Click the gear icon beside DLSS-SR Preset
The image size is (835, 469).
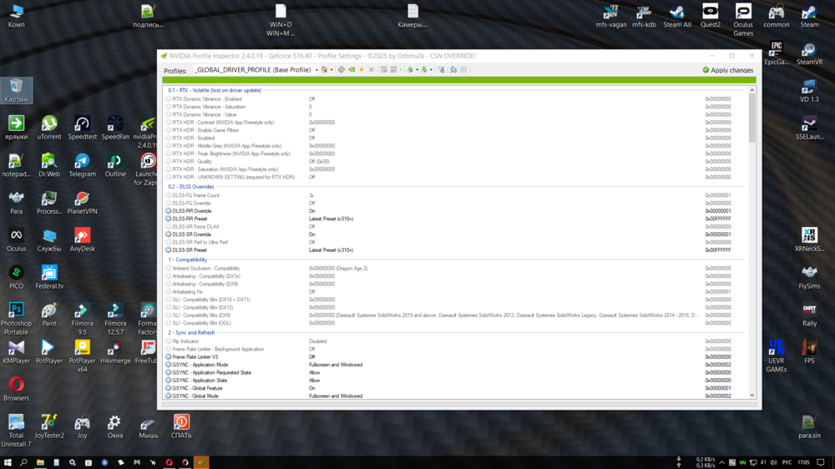[x=169, y=250]
